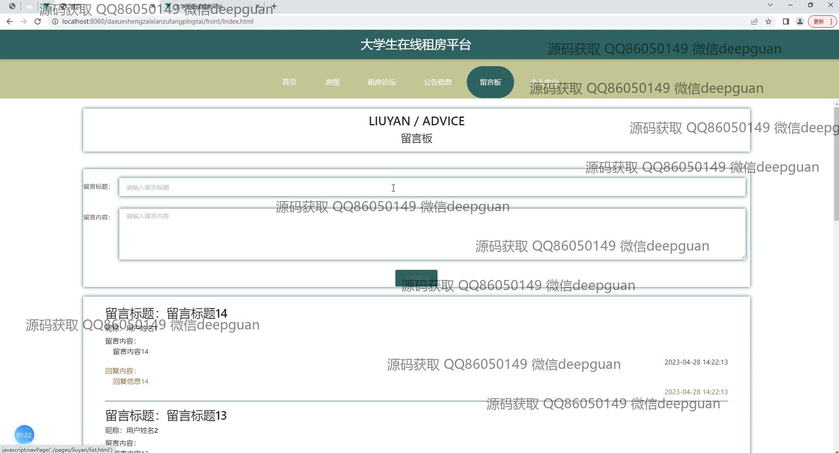The height and width of the screenshot is (453, 839).
Task: Close the 大学生在线租房平台 tab
Action: 258,7
